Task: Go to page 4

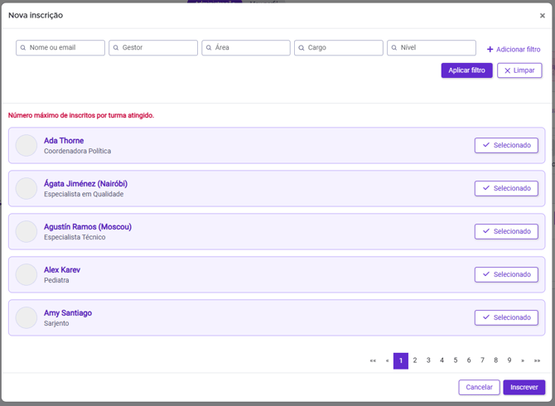Action: 442,360
